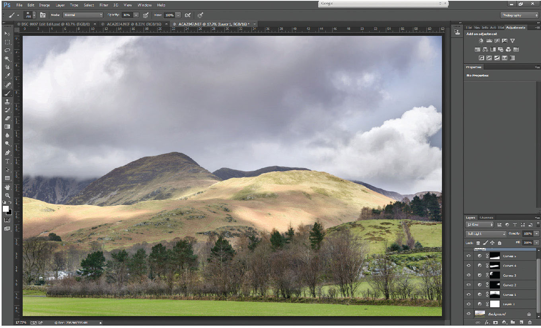Delete layer with the trash icon
This screenshot has height=328, width=541.
pyautogui.click(x=530, y=322)
